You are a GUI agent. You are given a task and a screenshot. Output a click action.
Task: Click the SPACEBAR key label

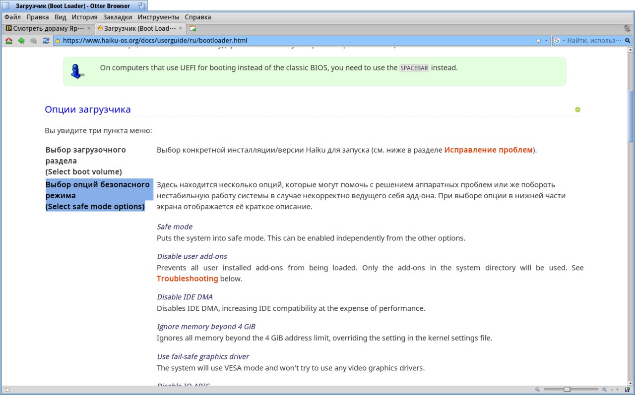point(414,68)
